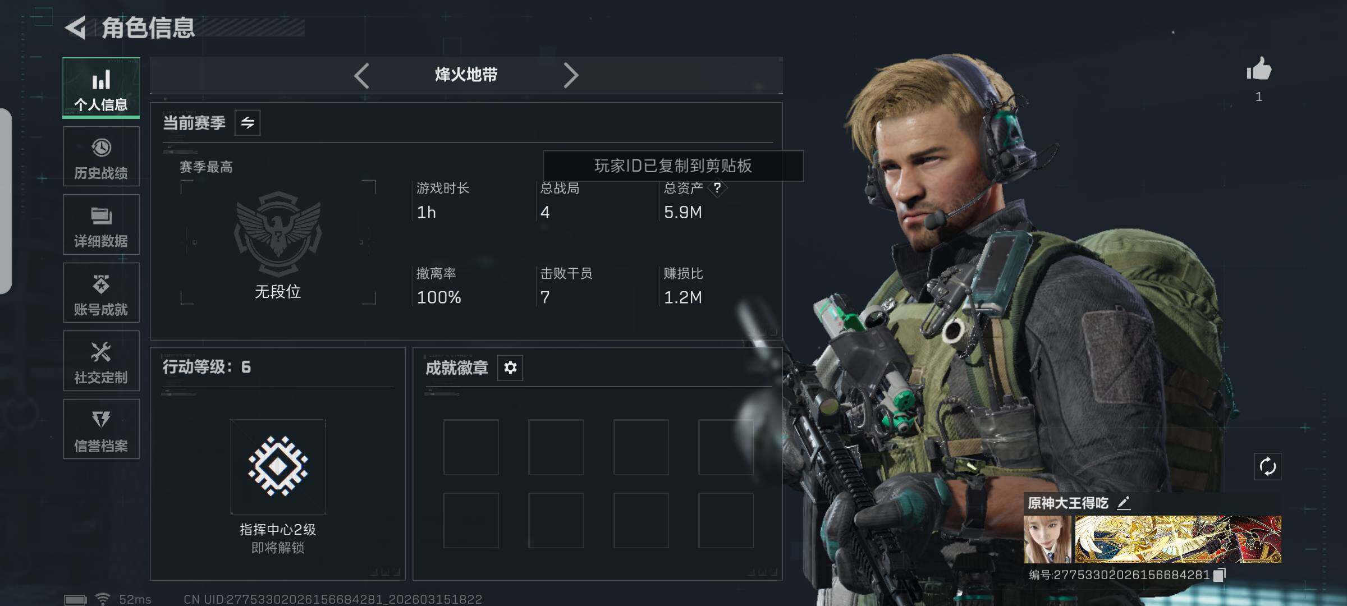Switch to next game mode with right chevron
1347x606 pixels.
[x=571, y=75]
